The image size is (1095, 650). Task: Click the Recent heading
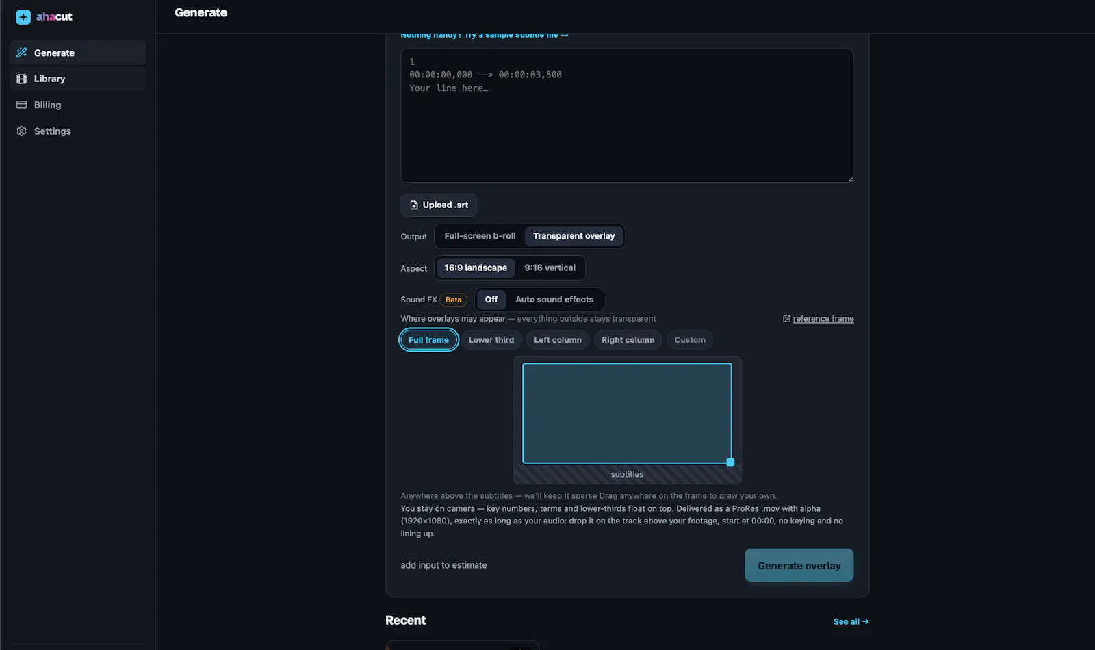click(x=406, y=621)
